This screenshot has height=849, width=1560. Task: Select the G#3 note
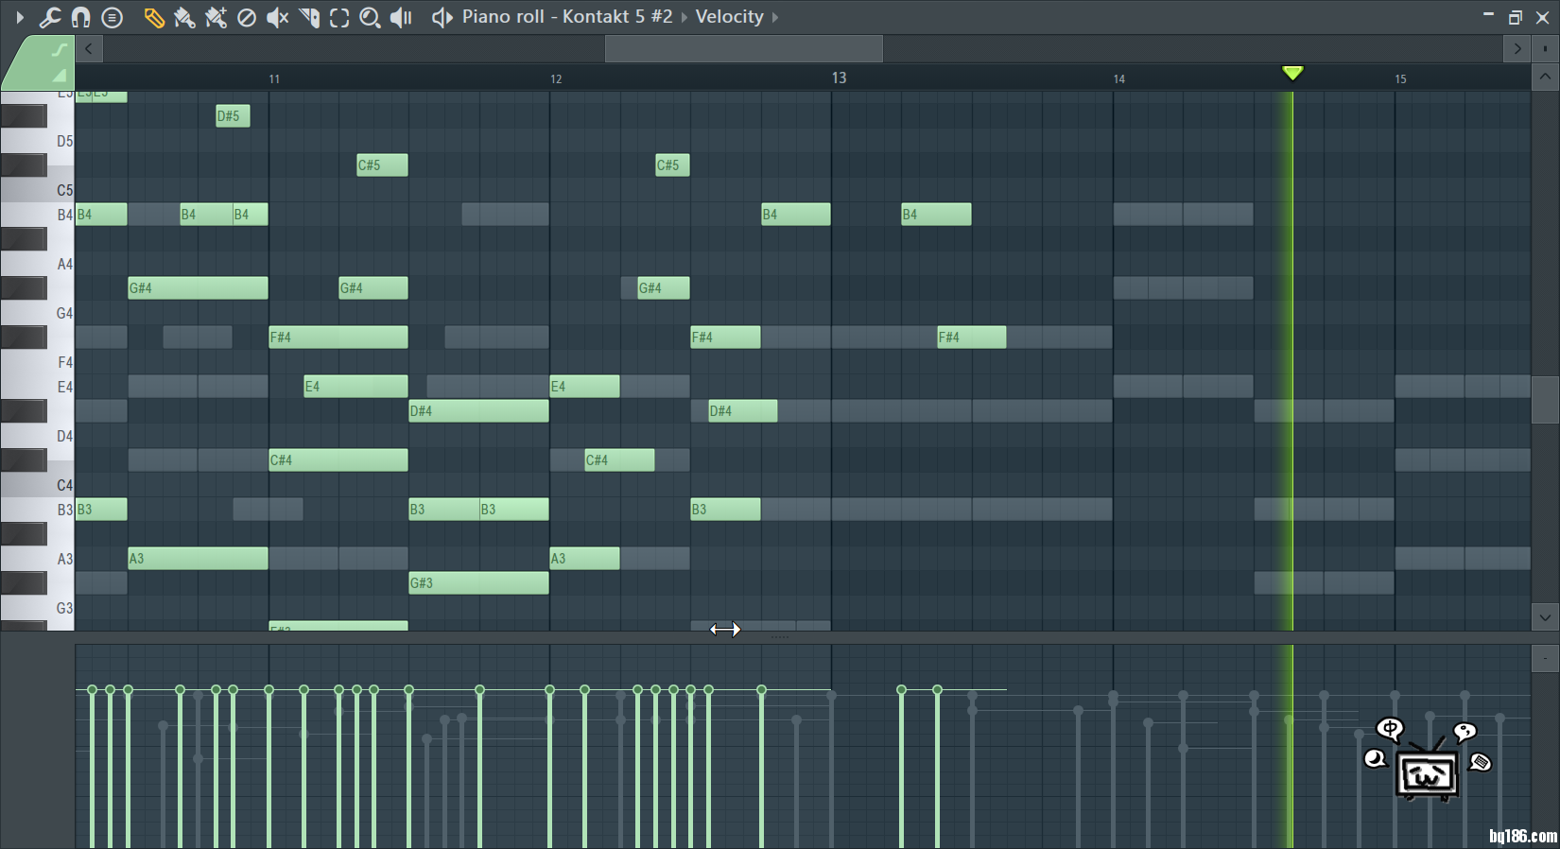pos(478,583)
